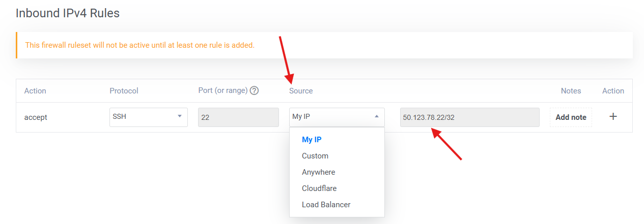The width and height of the screenshot is (644, 224).
Task: Click the Inbound IPv4 Rules heading
Action: pos(68,13)
